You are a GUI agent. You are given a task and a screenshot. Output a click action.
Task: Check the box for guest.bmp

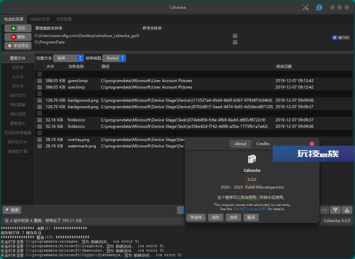[x=40, y=81]
